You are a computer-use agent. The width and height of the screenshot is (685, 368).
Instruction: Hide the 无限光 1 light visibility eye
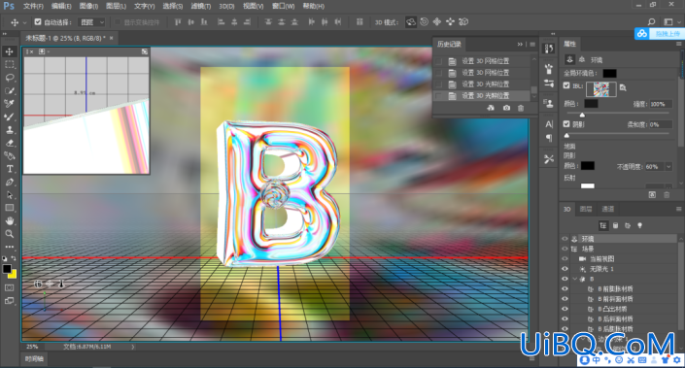[565, 269]
